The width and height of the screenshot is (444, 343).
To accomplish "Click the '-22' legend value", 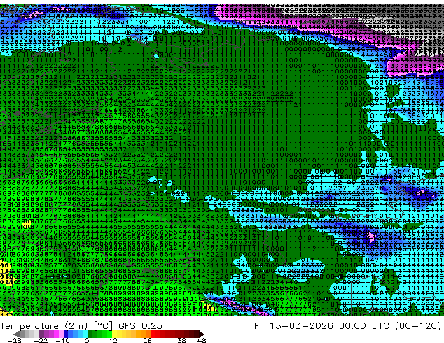I will click(x=41, y=340).
